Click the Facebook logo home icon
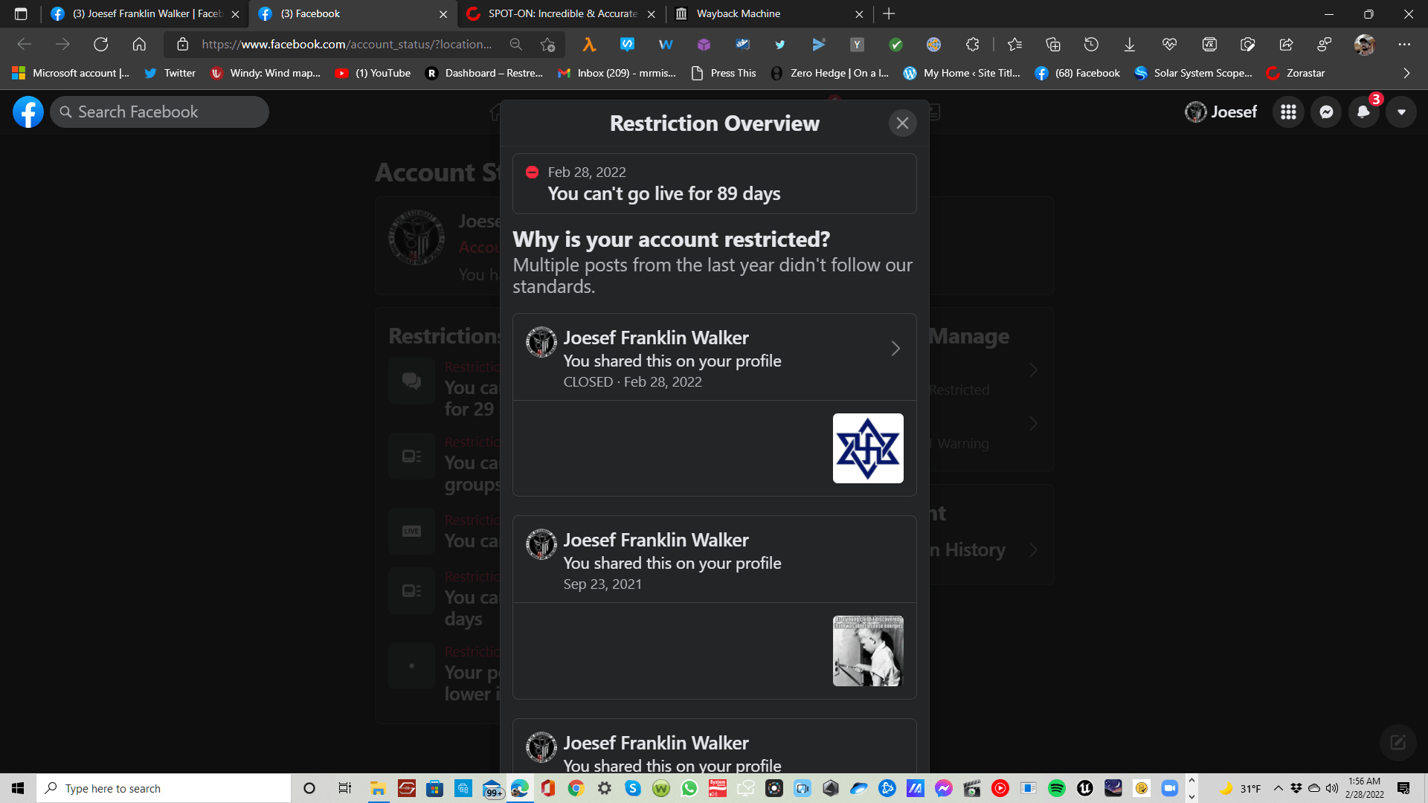The width and height of the screenshot is (1428, 803). point(28,112)
